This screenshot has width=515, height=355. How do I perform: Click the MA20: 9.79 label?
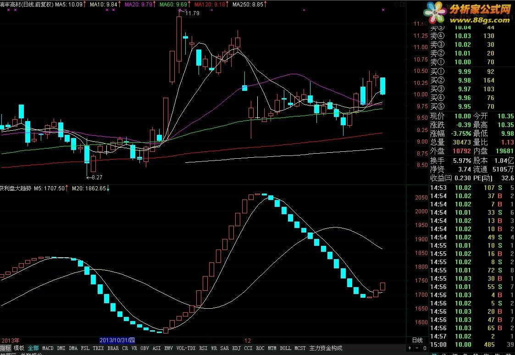point(138,4)
